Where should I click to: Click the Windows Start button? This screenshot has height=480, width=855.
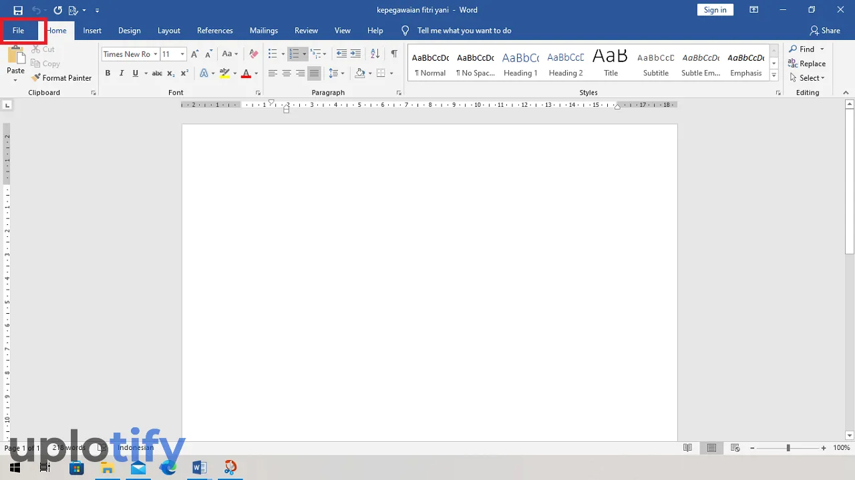[15, 467]
